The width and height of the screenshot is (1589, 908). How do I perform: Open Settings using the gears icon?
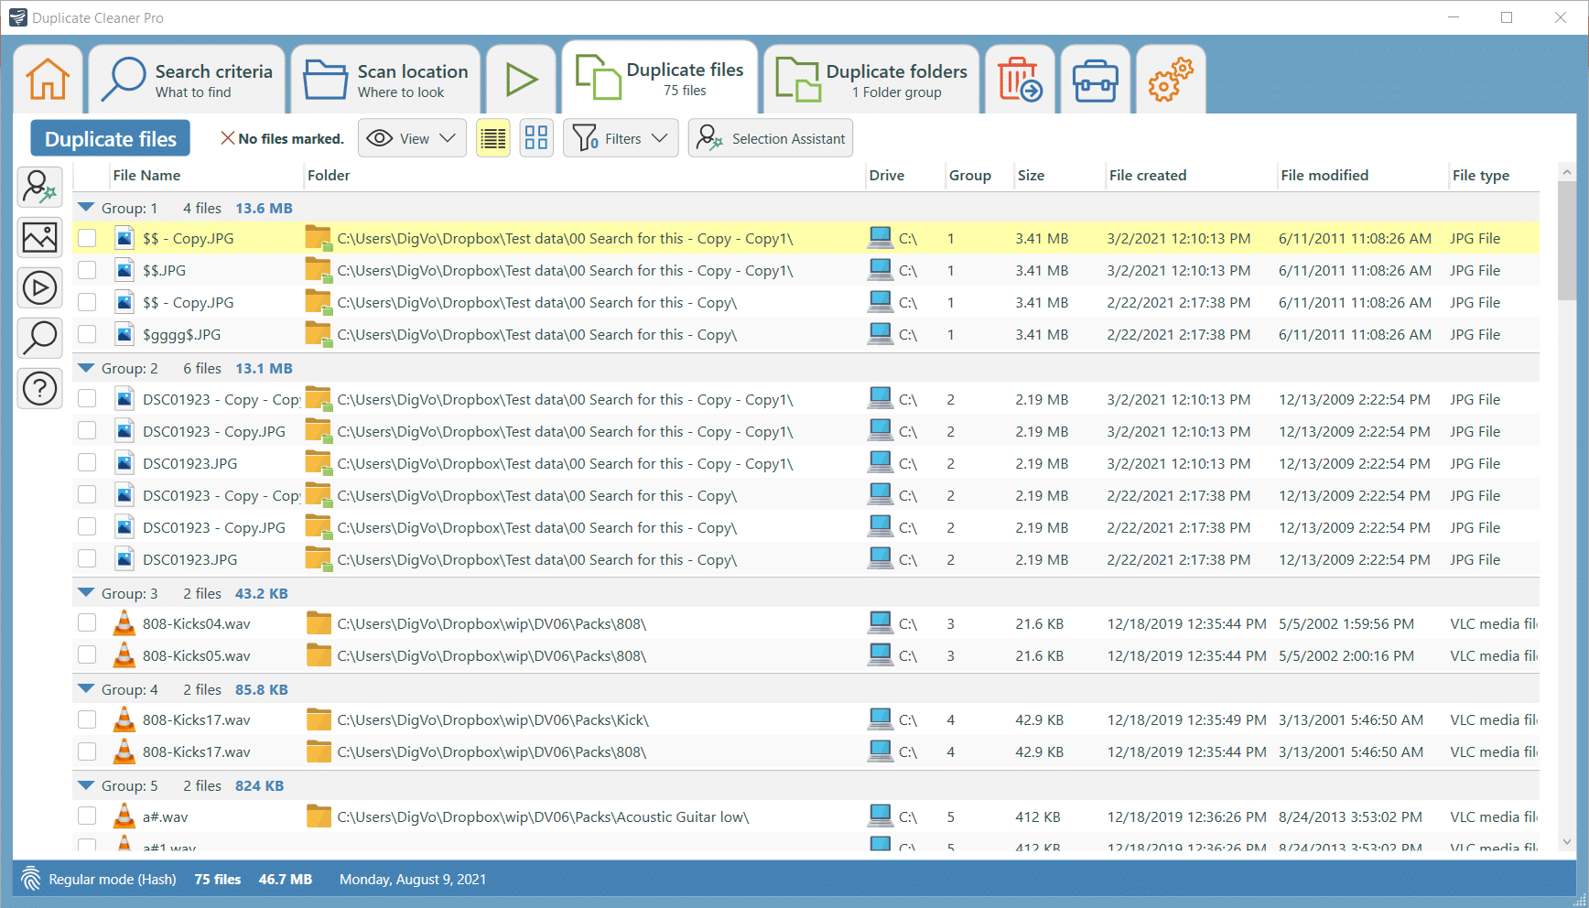pyautogui.click(x=1170, y=79)
